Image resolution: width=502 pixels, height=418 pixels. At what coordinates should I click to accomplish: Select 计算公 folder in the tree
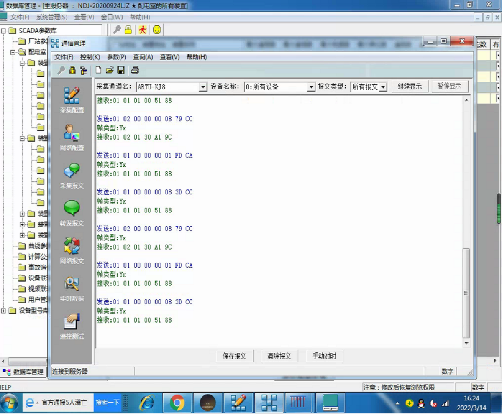click(38, 257)
